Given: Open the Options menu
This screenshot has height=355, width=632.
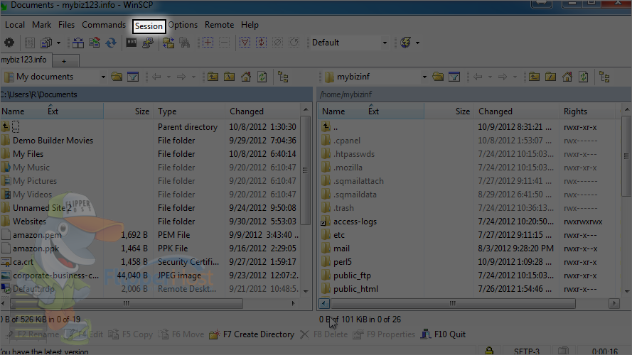Looking at the screenshot, I should (x=183, y=25).
